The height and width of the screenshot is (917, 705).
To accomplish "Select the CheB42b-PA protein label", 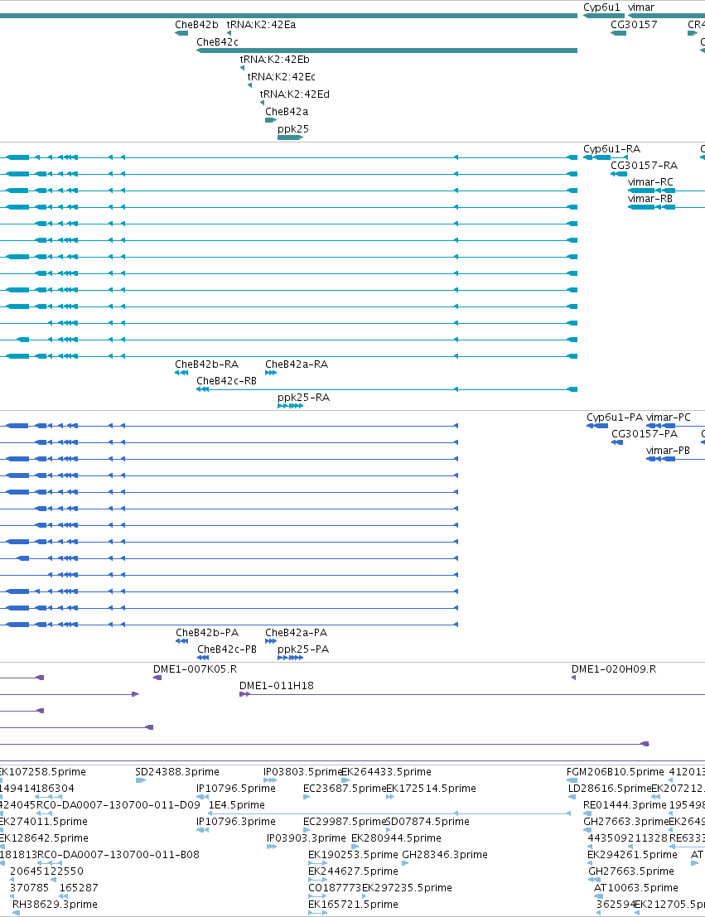I will [207, 633].
